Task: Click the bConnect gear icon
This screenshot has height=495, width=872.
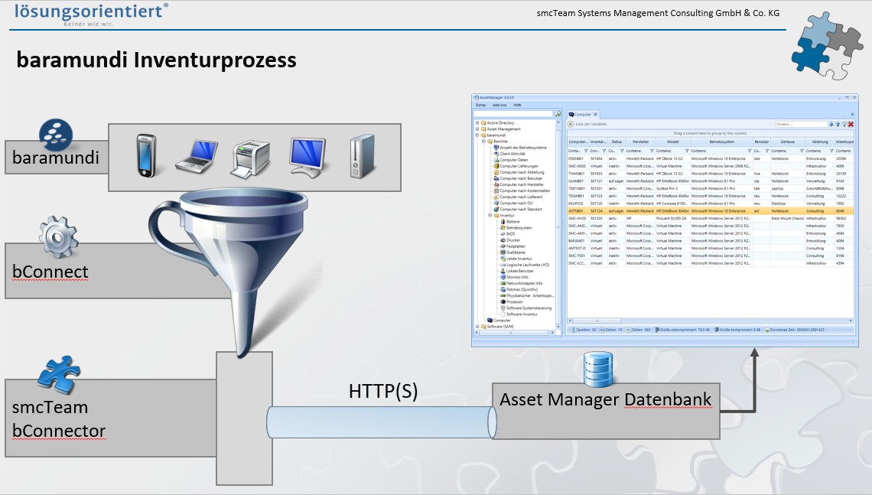Action: click(x=58, y=237)
